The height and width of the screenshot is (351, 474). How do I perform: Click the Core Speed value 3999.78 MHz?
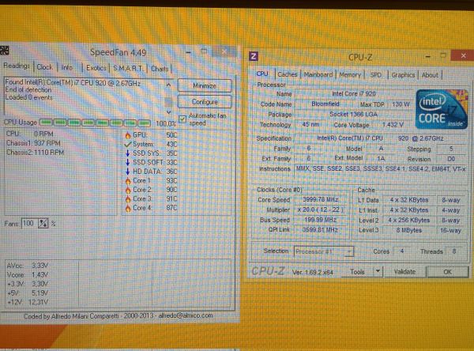321,199
